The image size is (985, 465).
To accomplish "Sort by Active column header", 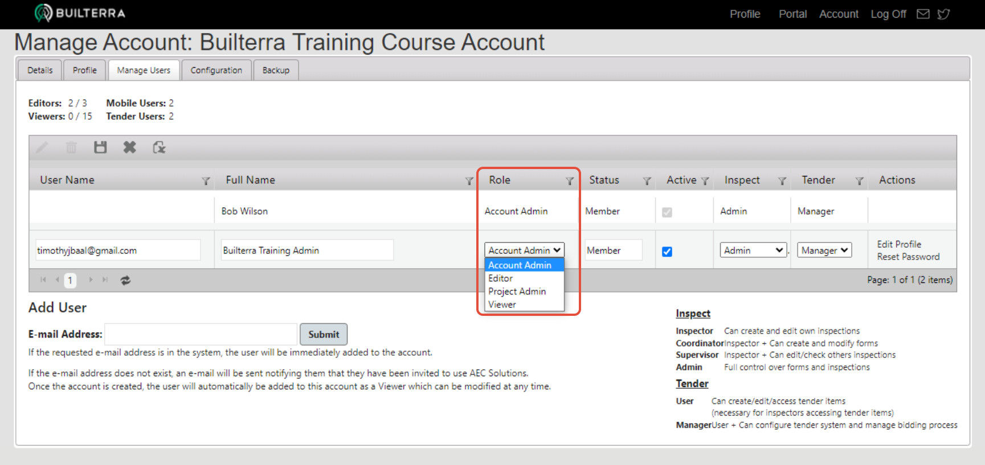I will 681,180.
